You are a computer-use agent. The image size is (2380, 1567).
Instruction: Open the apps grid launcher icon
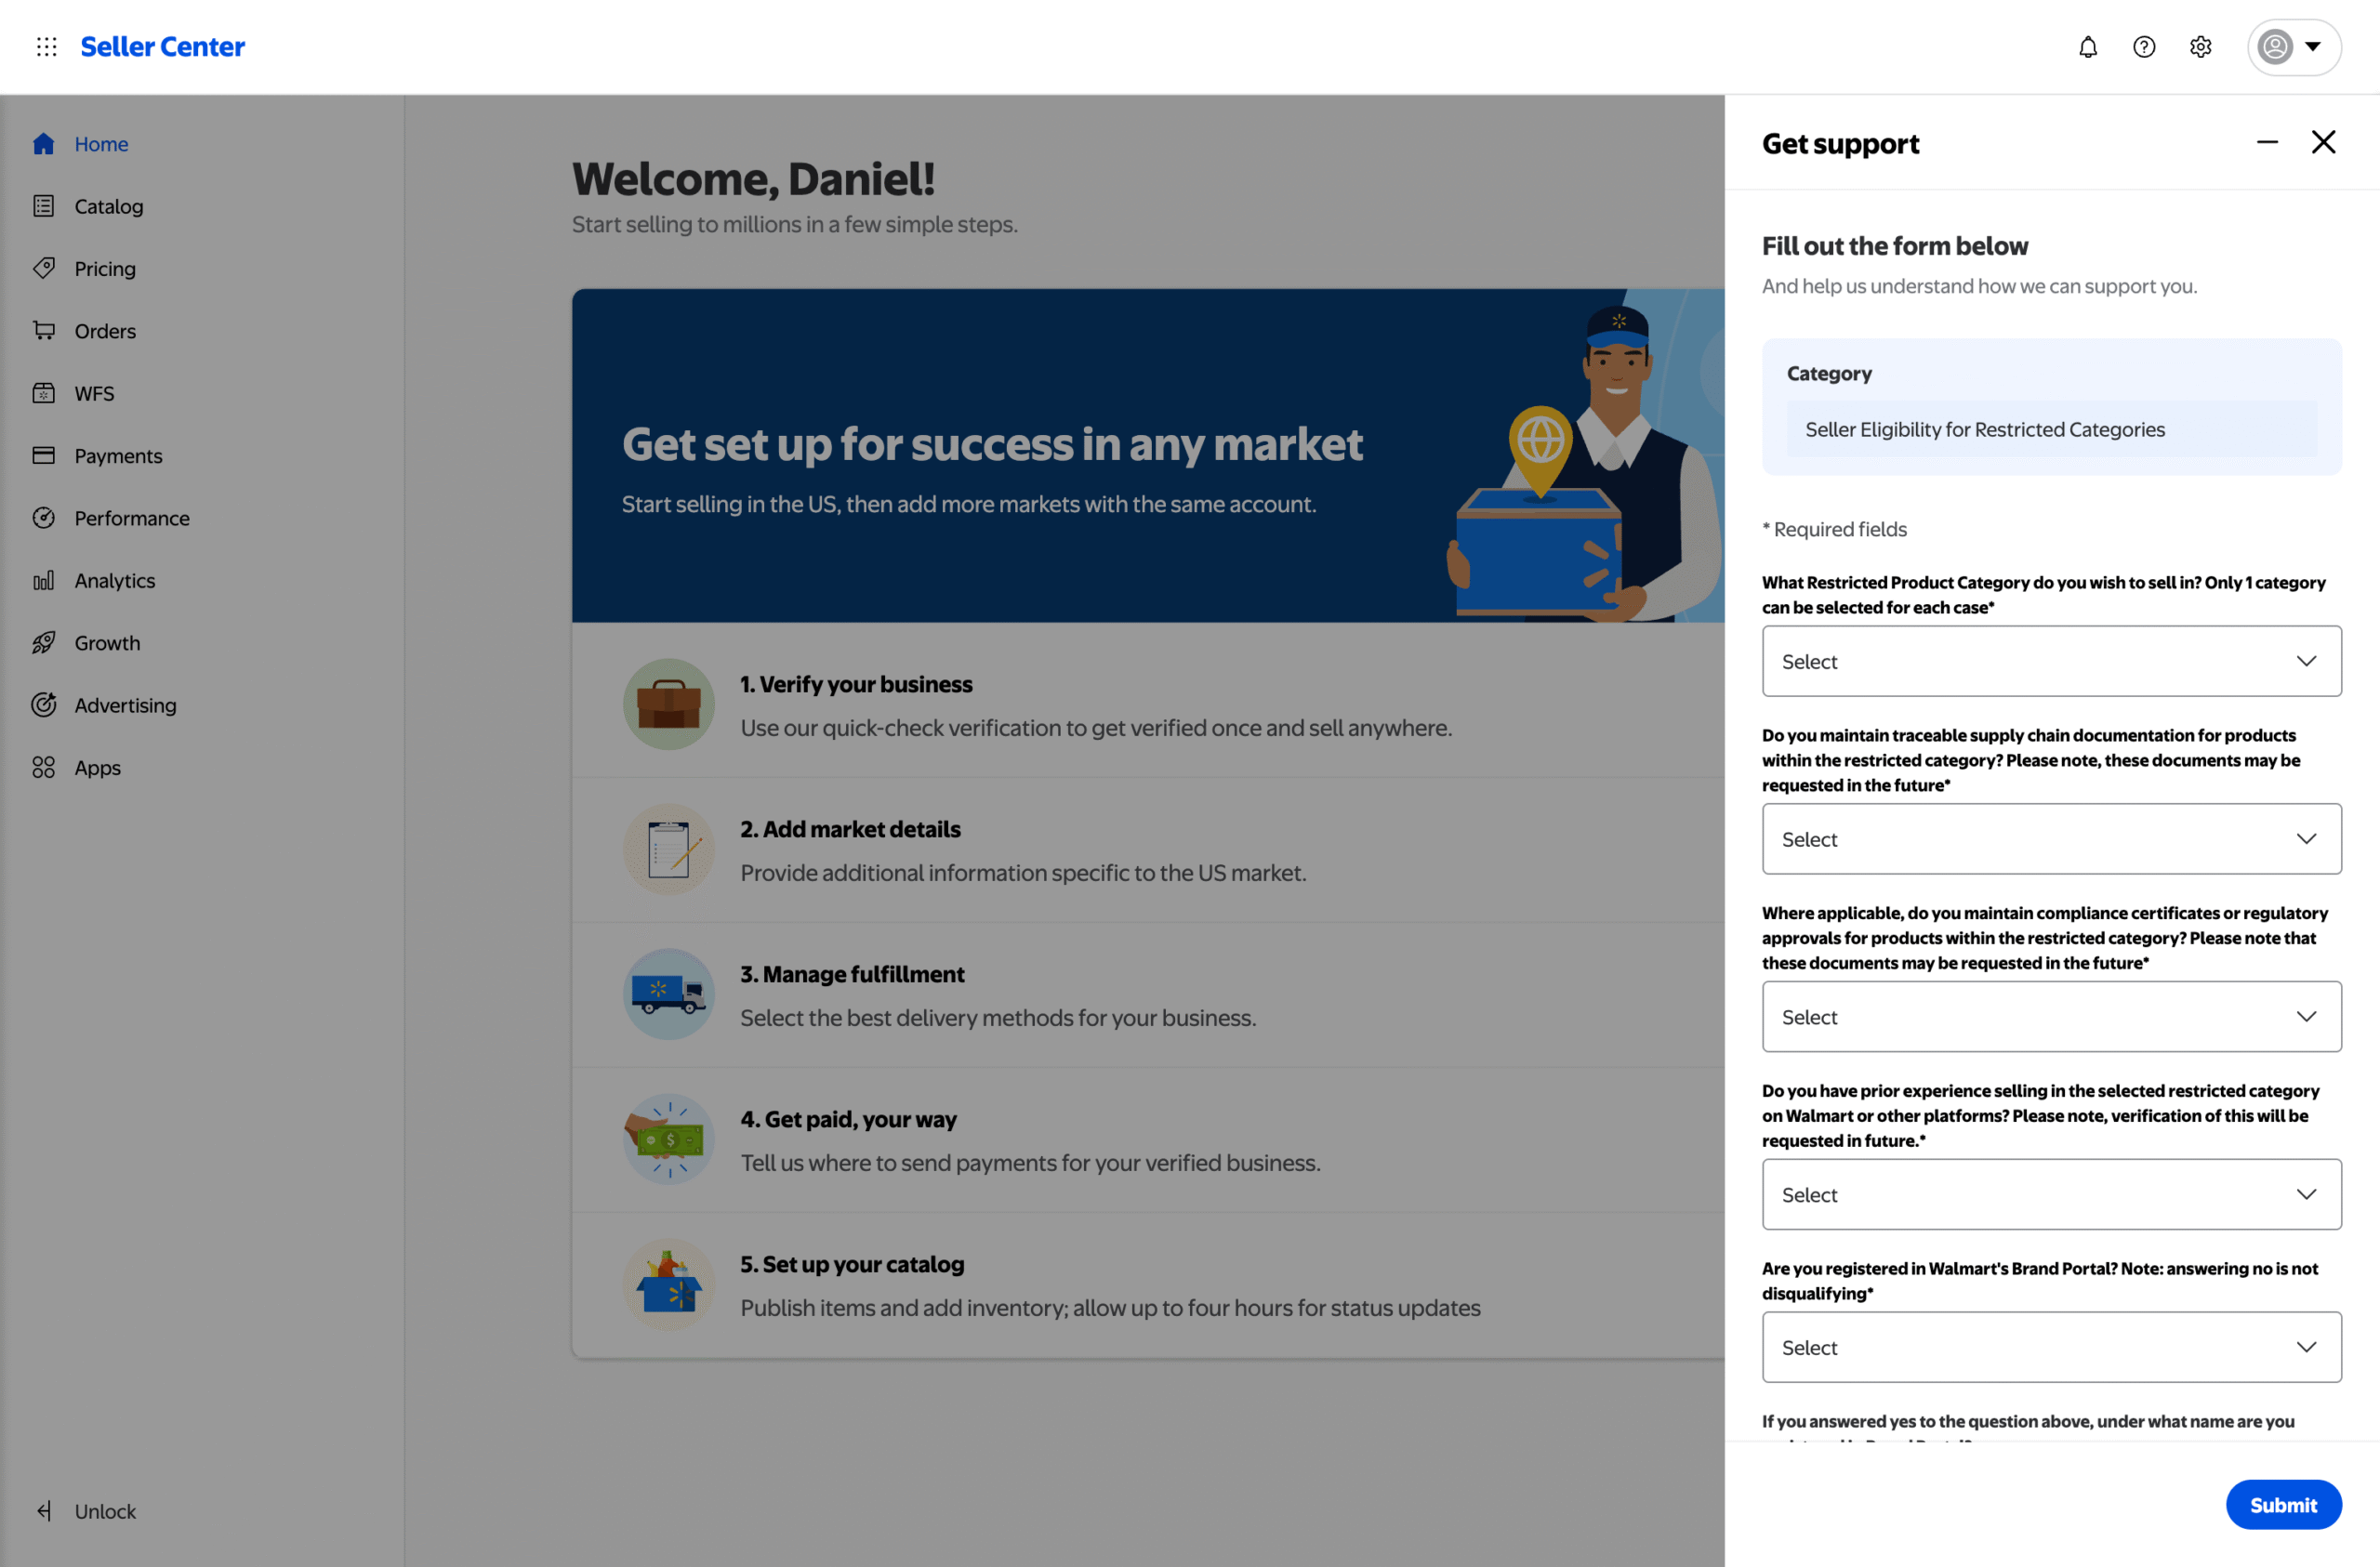coord(46,47)
